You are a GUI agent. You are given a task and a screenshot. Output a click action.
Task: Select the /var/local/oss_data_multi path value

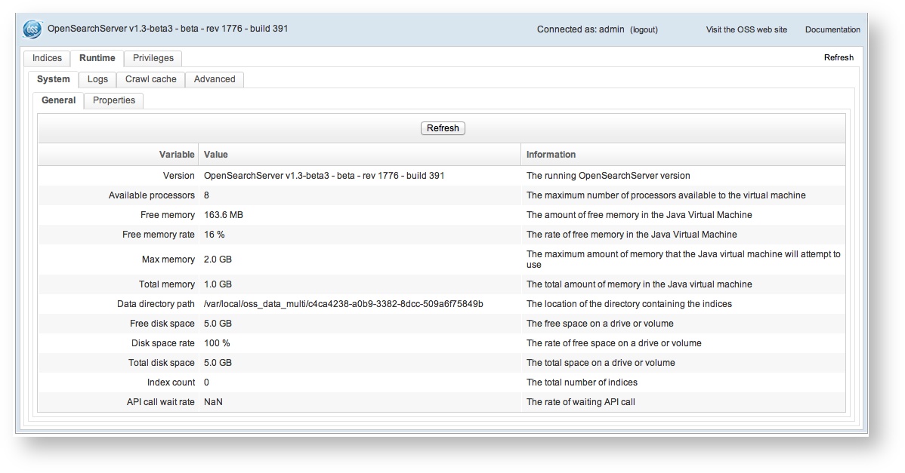[x=344, y=303]
